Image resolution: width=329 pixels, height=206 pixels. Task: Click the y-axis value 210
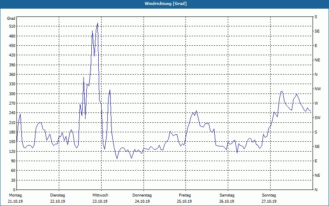click(13, 122)
